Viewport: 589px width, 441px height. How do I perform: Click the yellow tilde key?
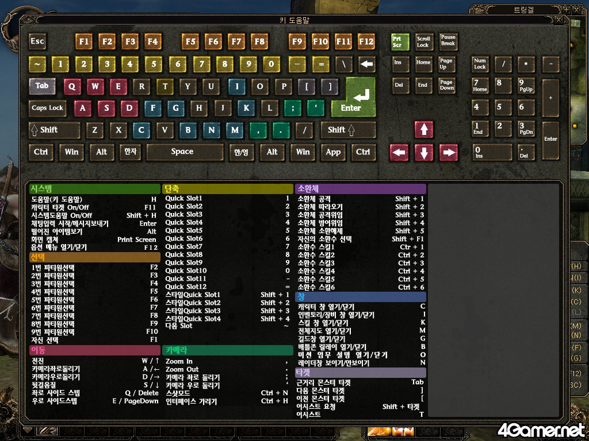click(37, 64)
